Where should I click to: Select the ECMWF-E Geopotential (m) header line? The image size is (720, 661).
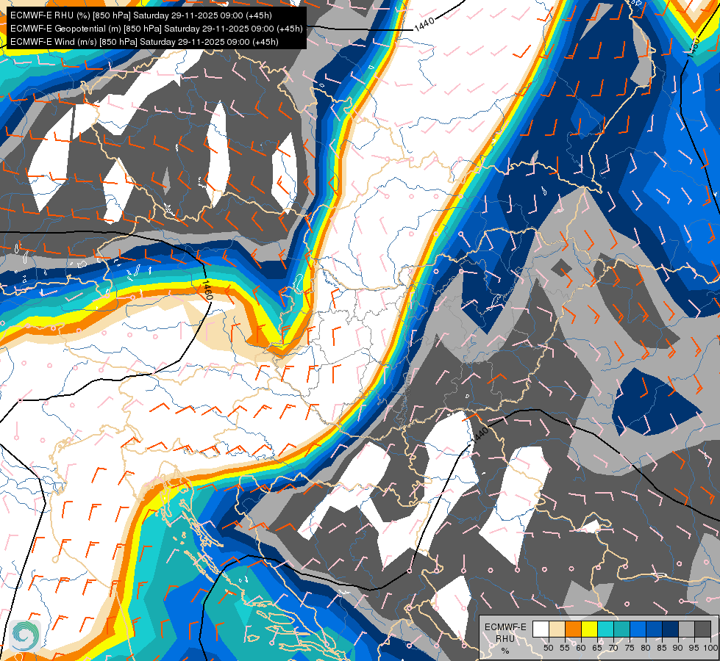coord(156,29)
